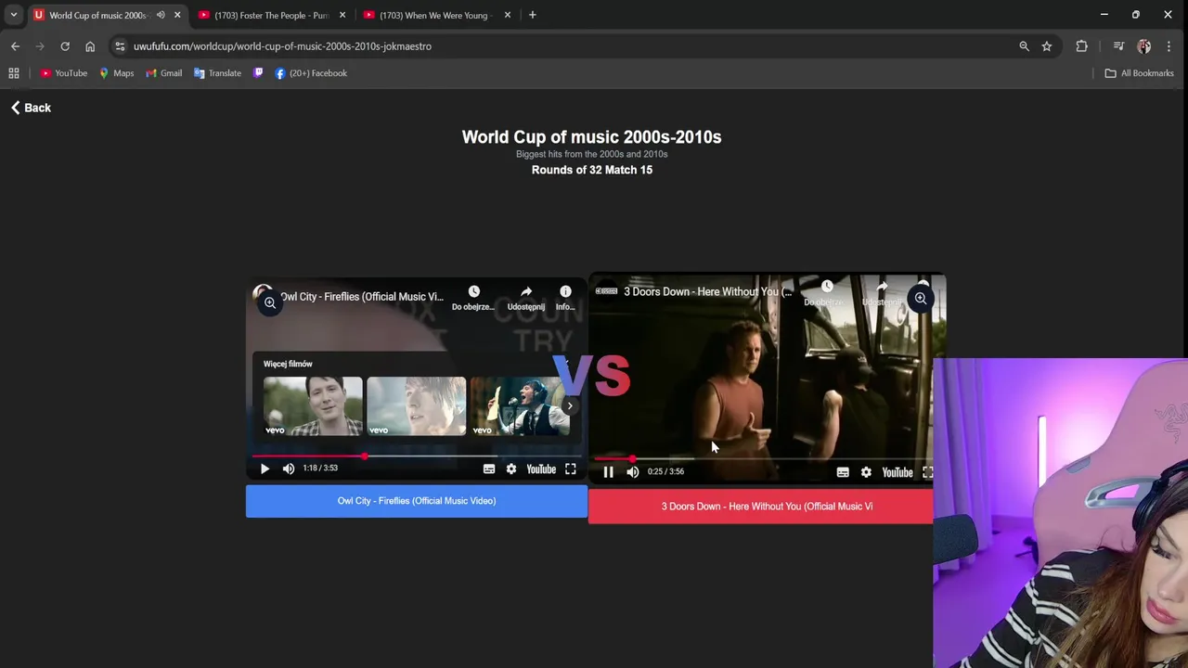
Task: Open Maps bookmark
Action: [x=116, y=73]
